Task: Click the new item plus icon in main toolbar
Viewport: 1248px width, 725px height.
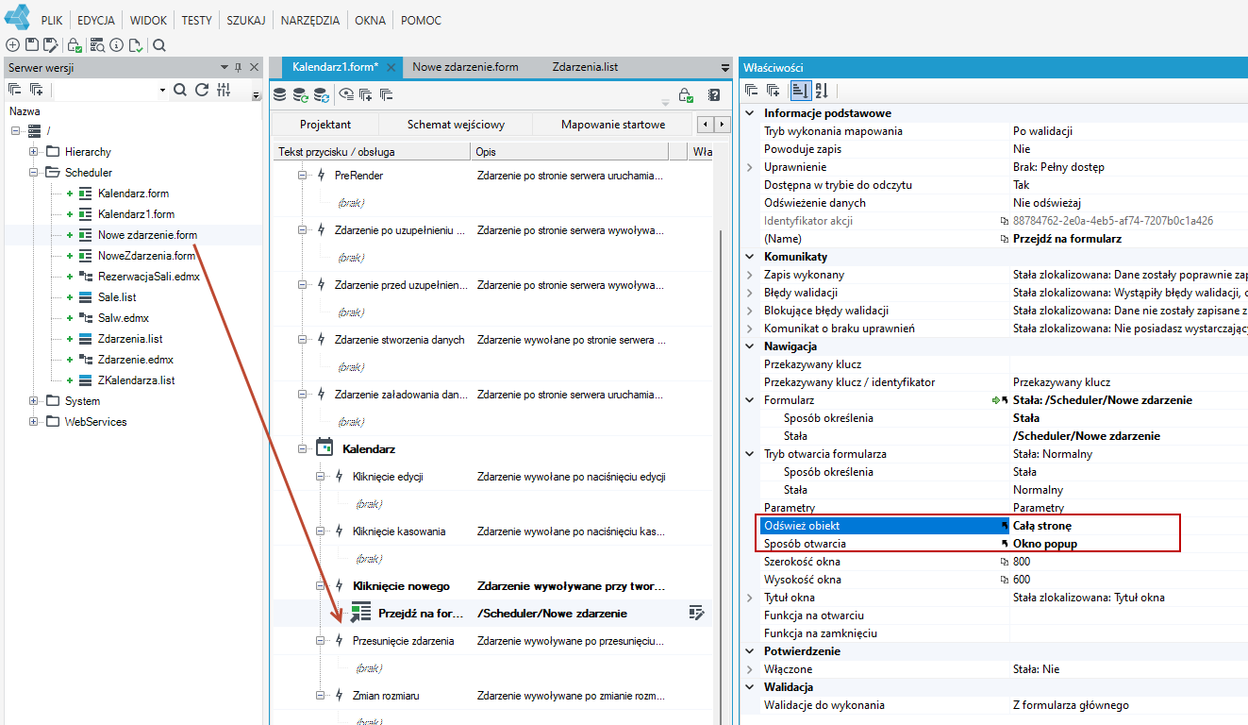Action: point(13,44)
